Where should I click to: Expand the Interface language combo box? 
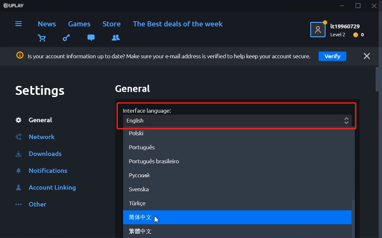237,121
